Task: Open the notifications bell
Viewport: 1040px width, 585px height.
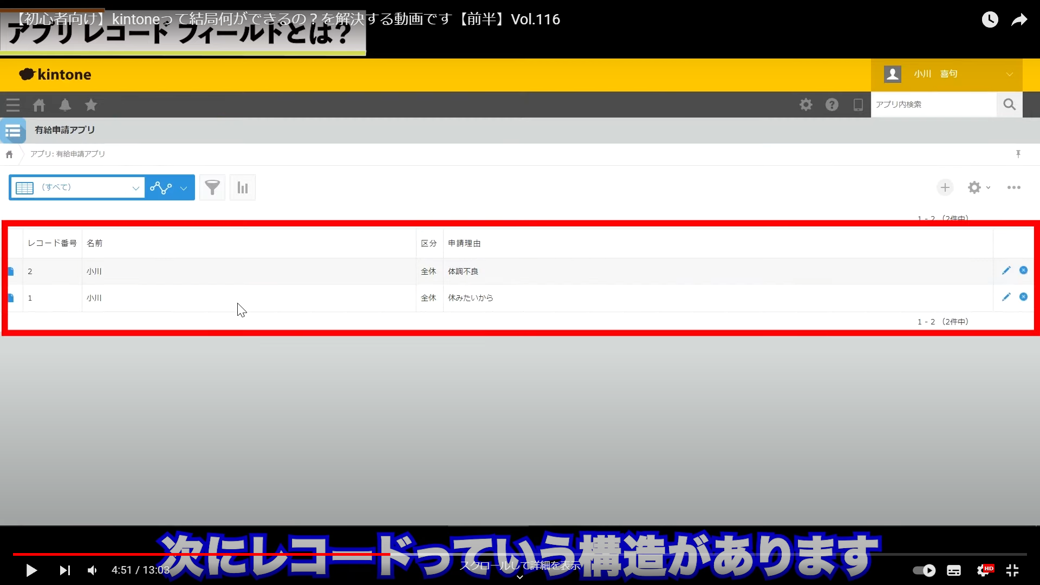Action: point(65,105)
